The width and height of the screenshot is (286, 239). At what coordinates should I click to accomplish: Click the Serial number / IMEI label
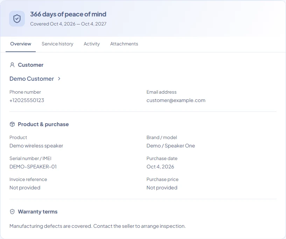pyautogui.click(x=30, y=159)
